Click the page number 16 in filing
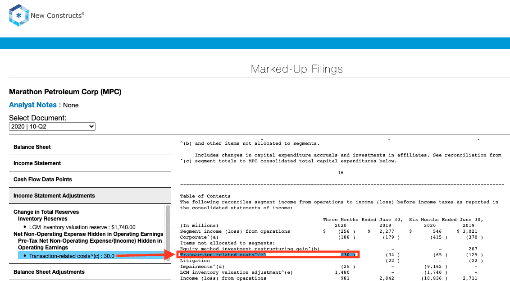Image resolution: width=510 pixels, height=281 pixels. click(x=341, y=173)
